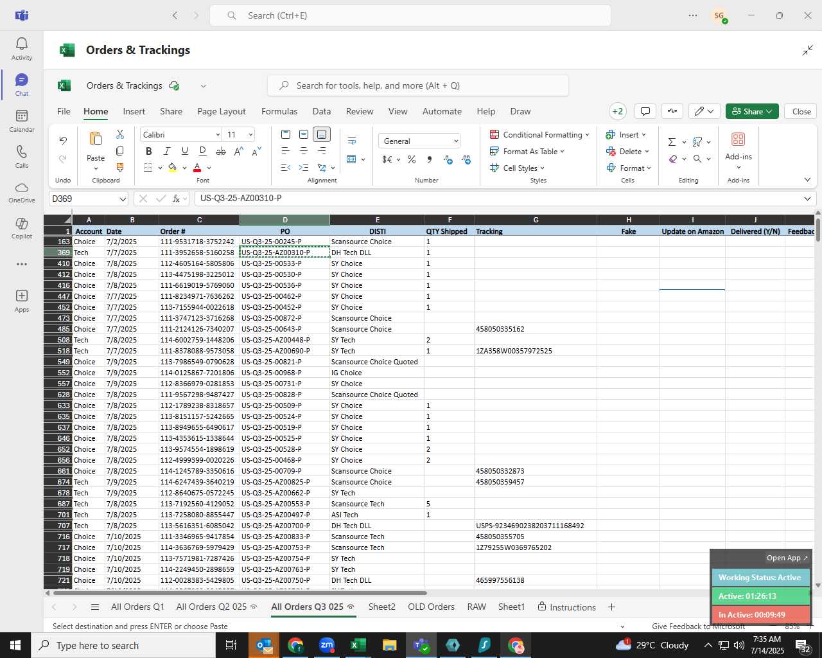Open the Insert ribbon tab
822x658 pixels.
coord(134,111)
